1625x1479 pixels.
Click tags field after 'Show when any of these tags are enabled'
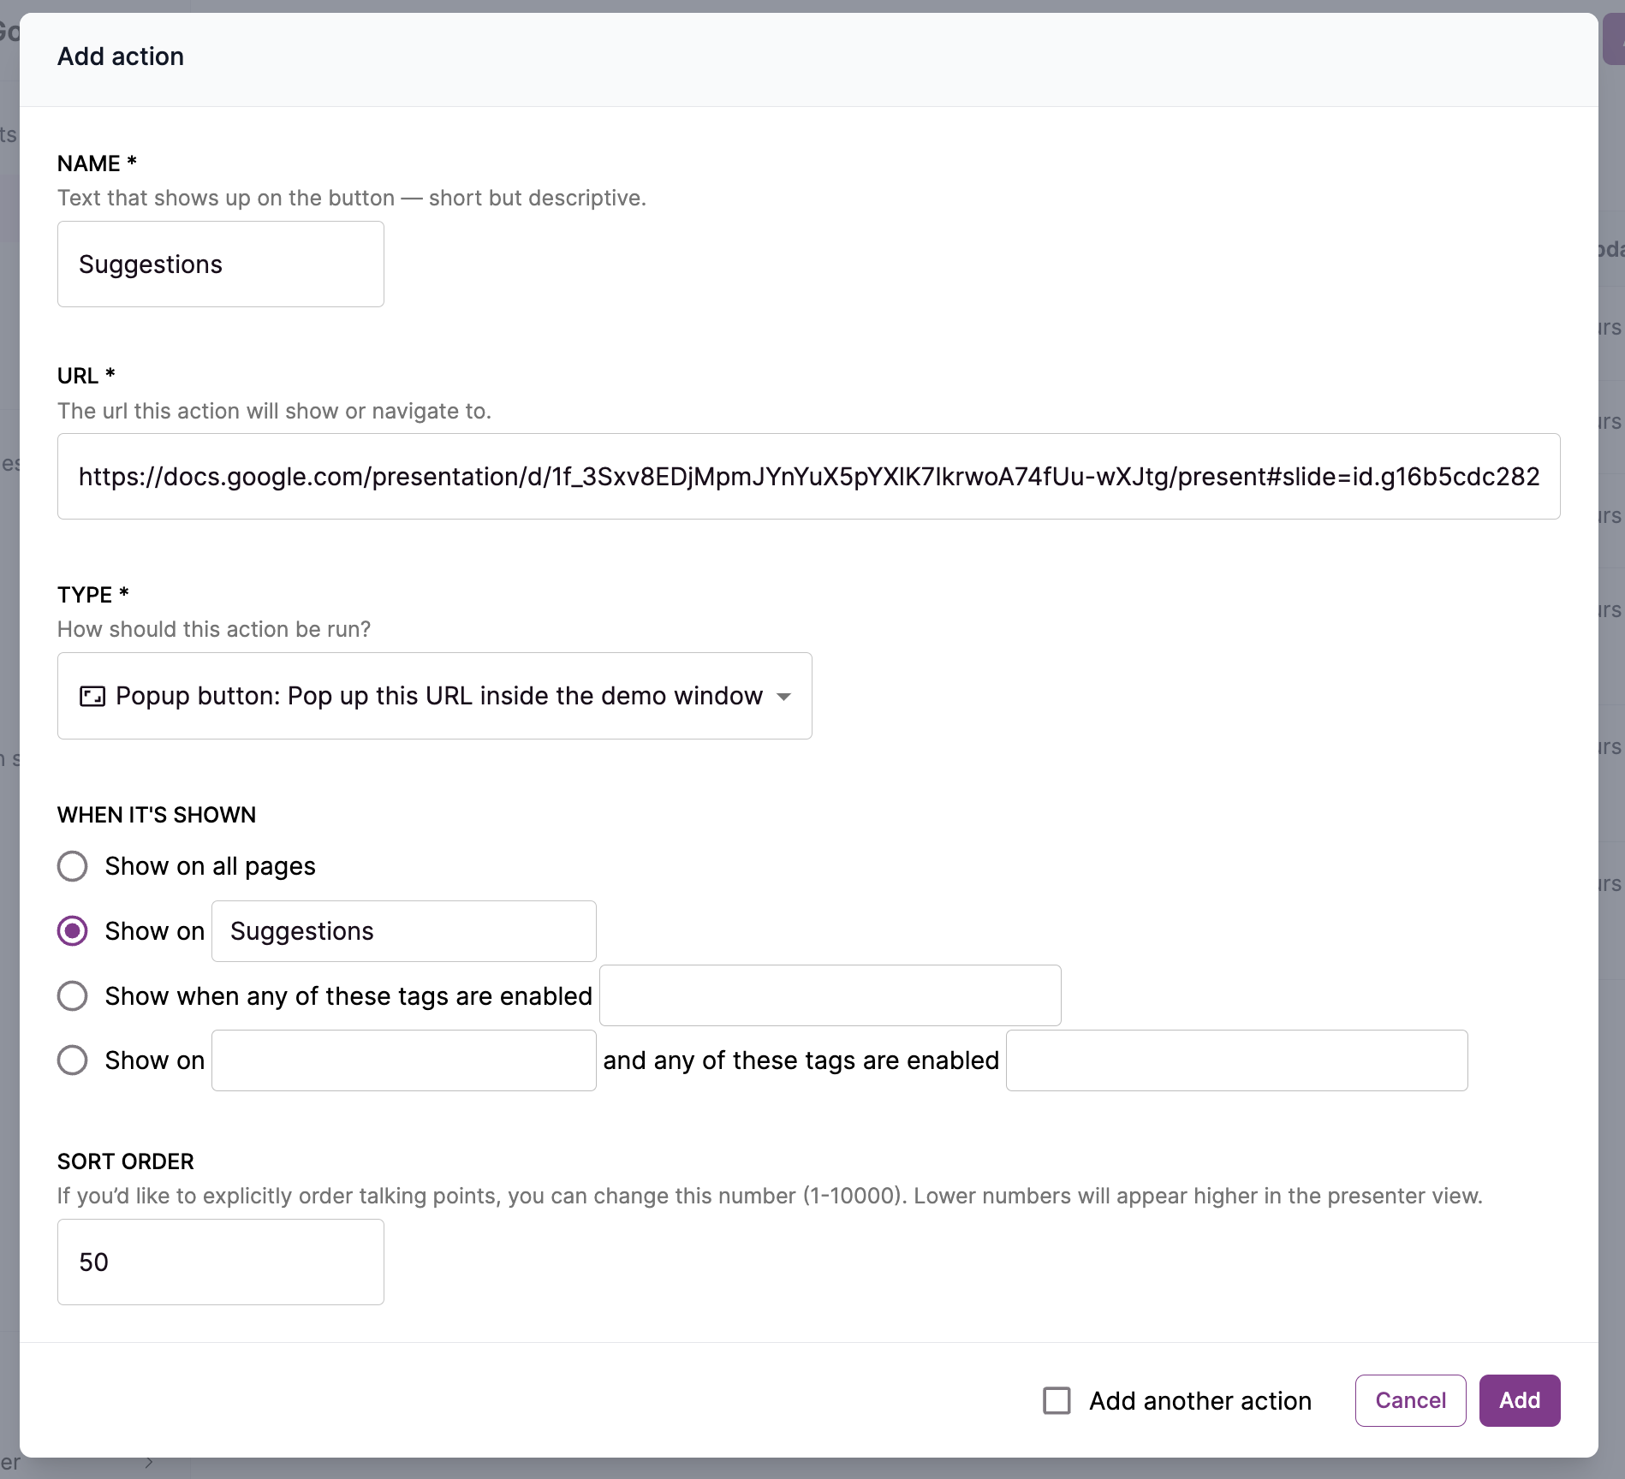click(830, 995)
